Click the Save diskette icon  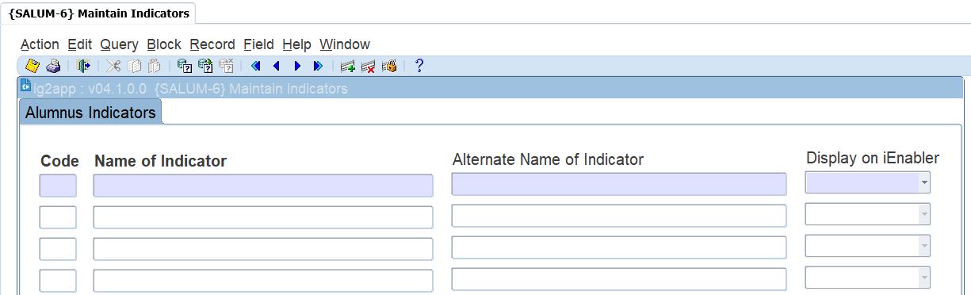tap(32, 66)
